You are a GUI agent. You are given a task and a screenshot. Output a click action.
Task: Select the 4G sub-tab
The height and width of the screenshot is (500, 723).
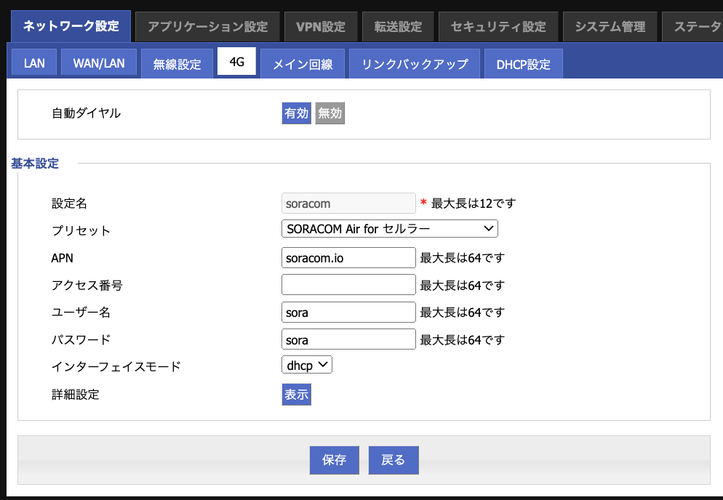tap(236, 62)
